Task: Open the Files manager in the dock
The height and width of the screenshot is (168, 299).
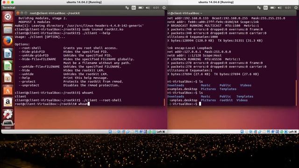Action: (x=8, y=29)
